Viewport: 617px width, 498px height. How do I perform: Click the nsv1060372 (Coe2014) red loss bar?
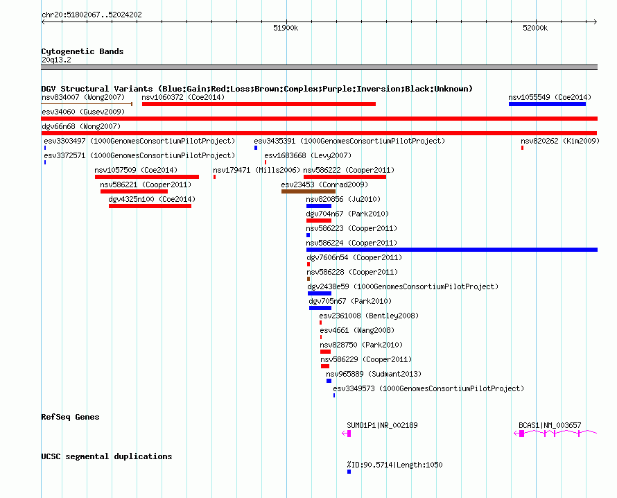259,104
